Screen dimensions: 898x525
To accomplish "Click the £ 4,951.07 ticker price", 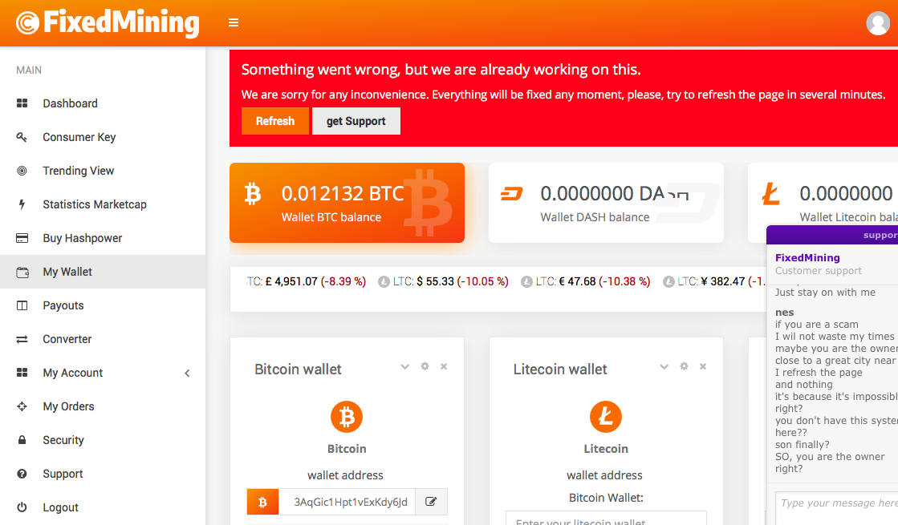I will (x=291, y=282).
